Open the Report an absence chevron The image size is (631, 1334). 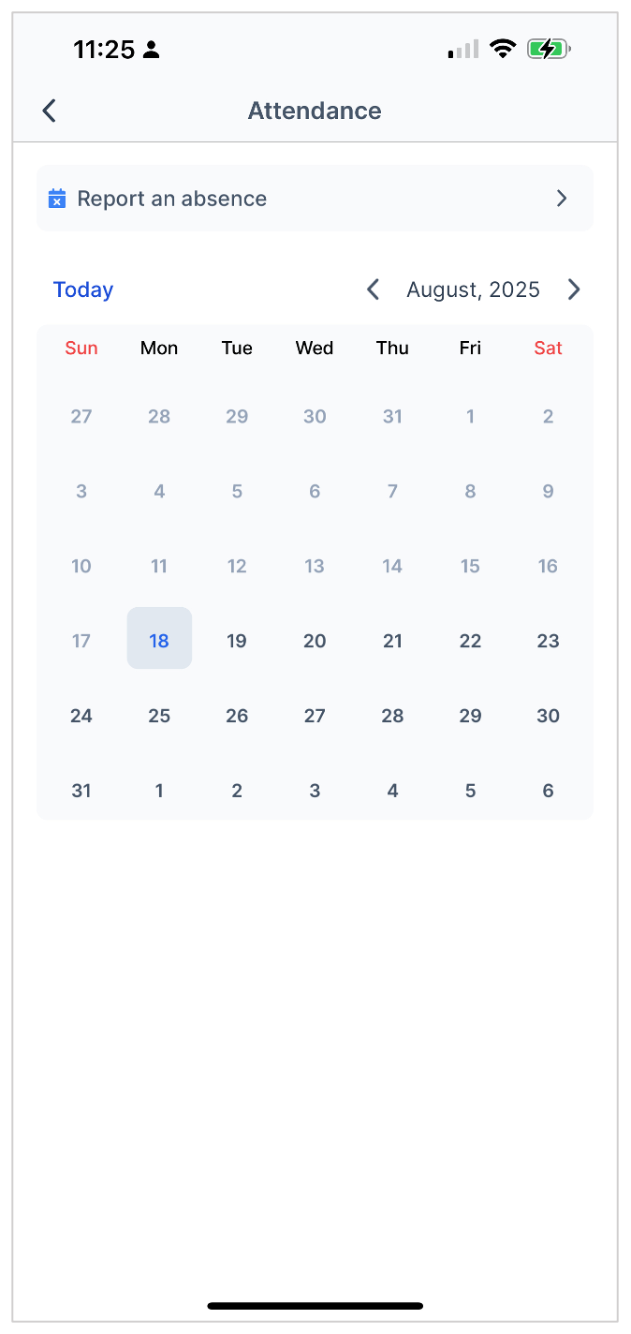[562, 199]
